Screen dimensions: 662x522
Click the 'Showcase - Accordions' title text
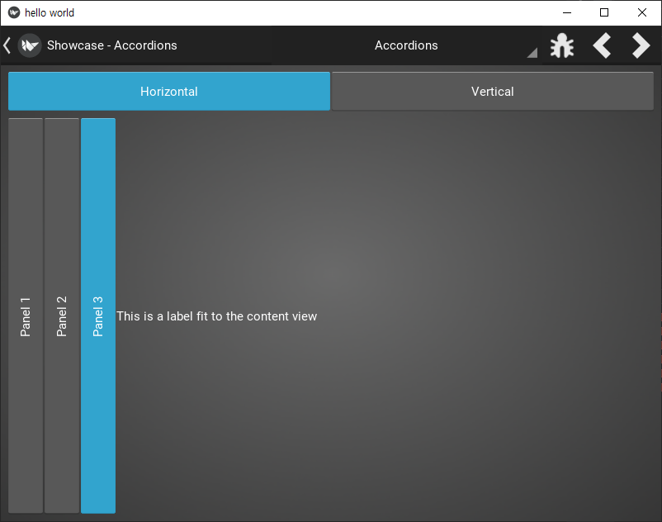point(112,45)
